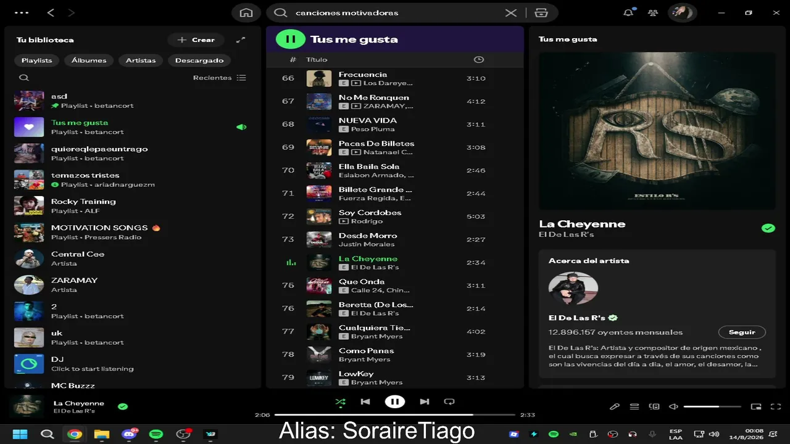The height and width of the screenshot is (444, 790).
Task: Select the track Soy Cordobes
Action: coord(395,216)
